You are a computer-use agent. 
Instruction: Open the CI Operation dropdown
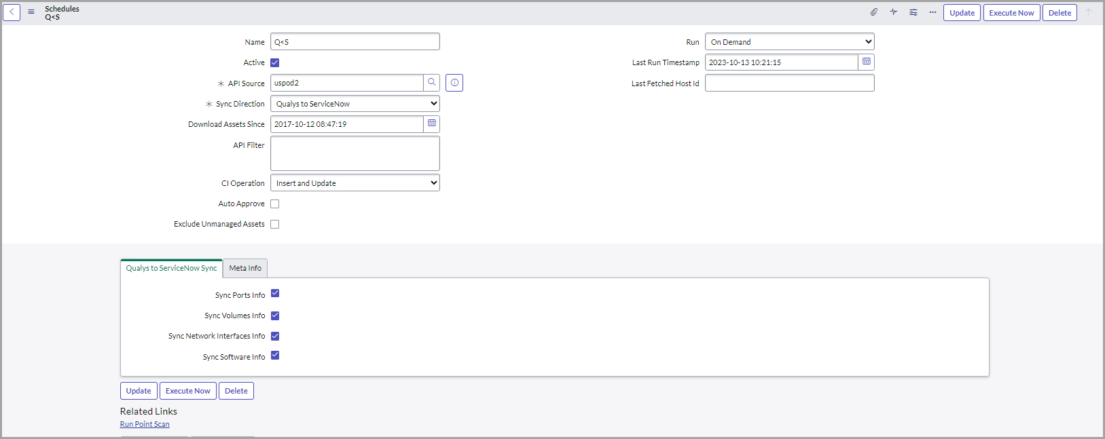click(x=355, y=183)
